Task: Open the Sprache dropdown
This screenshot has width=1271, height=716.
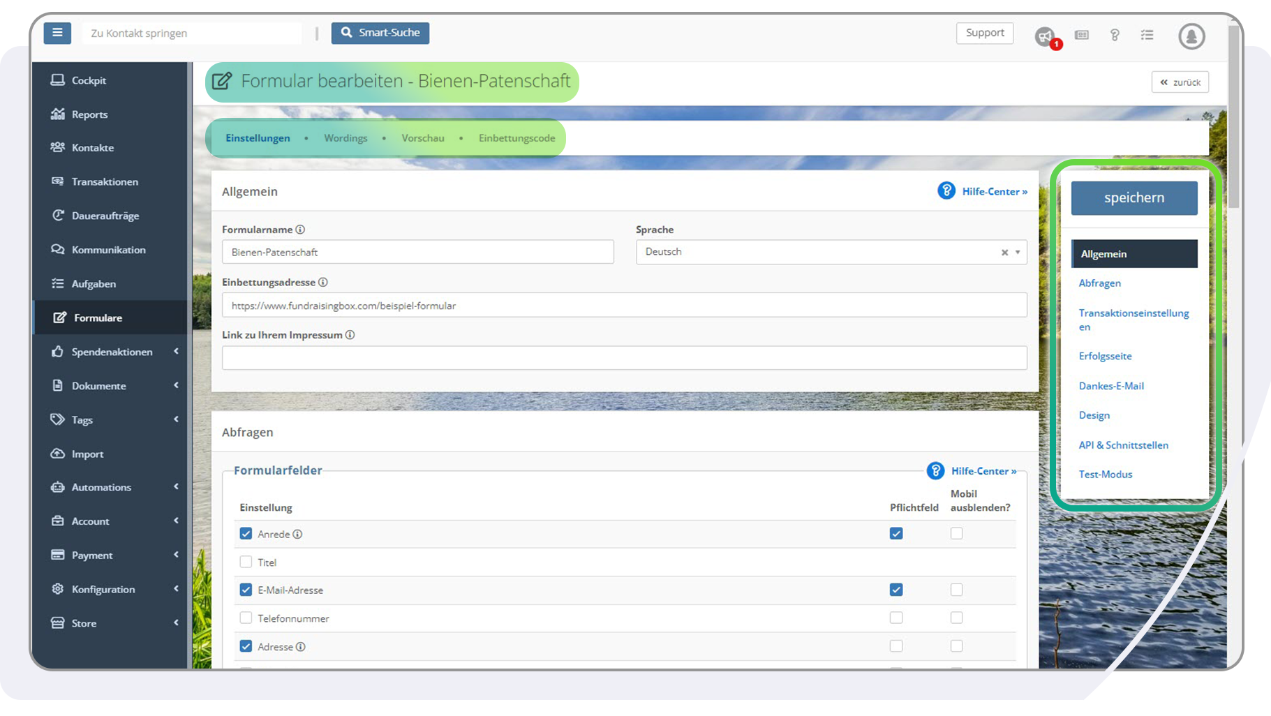Action: [x=831, y=252]
